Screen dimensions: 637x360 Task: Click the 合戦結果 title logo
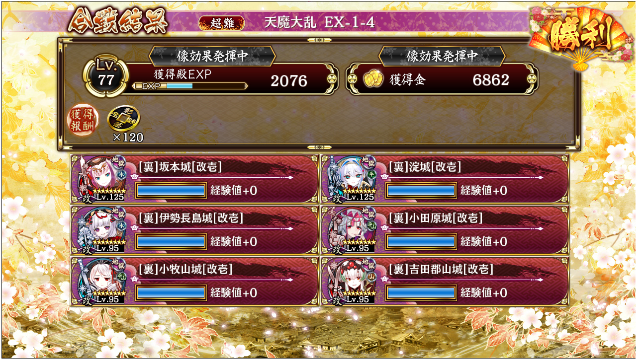(118, 20)
